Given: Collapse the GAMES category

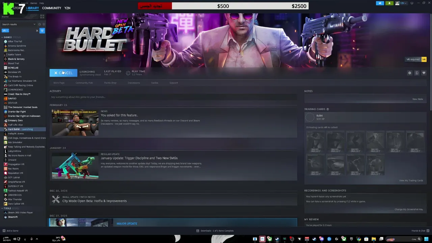Looking at the screenshot, I should [2, 37].
